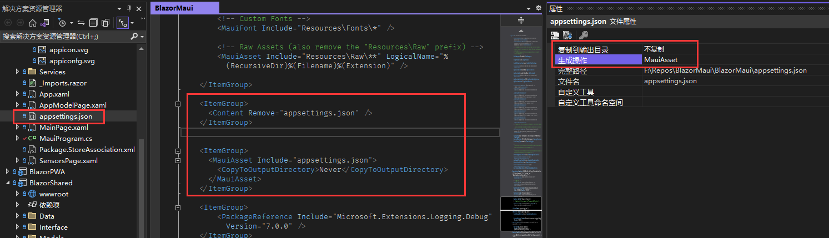The width and height of the screenshot is (829, 238).
Task: Expand the Services folder
Action: click(x=17, y=72)
